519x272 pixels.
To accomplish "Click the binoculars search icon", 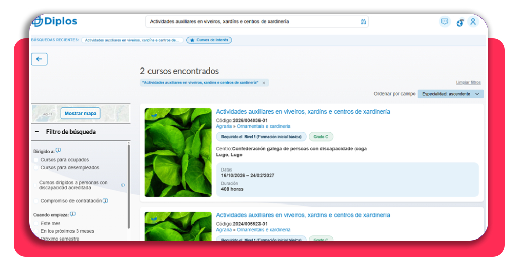I will coord(363,21).
